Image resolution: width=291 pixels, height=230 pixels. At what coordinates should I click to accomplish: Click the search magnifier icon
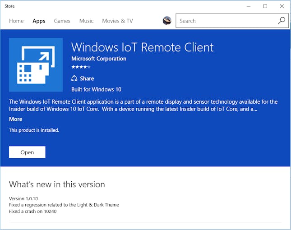[282, 21]
